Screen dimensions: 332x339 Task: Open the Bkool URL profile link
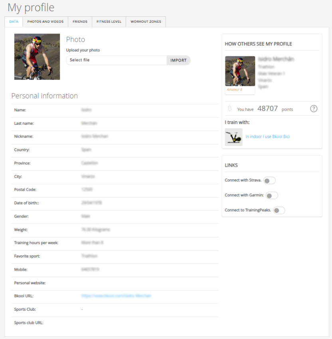(x=116, y=296)
